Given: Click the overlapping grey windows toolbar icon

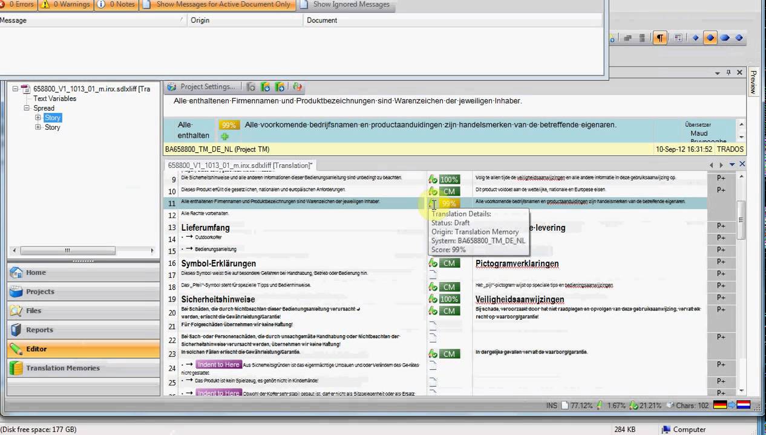Looking at the screenshot, I should pyautogui.click(x=627, y=38).
